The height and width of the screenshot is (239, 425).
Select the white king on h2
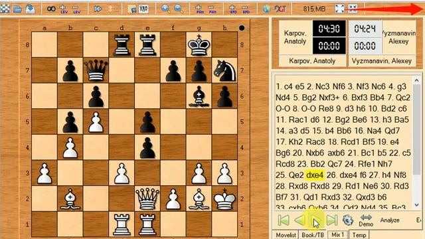click(x=224, y=199)
